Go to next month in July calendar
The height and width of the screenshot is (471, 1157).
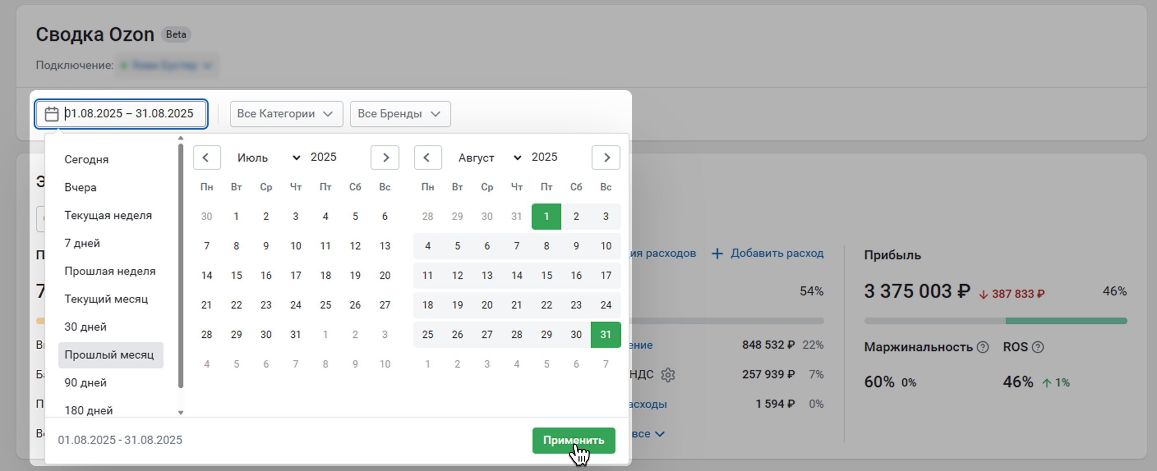coord(385,158)
